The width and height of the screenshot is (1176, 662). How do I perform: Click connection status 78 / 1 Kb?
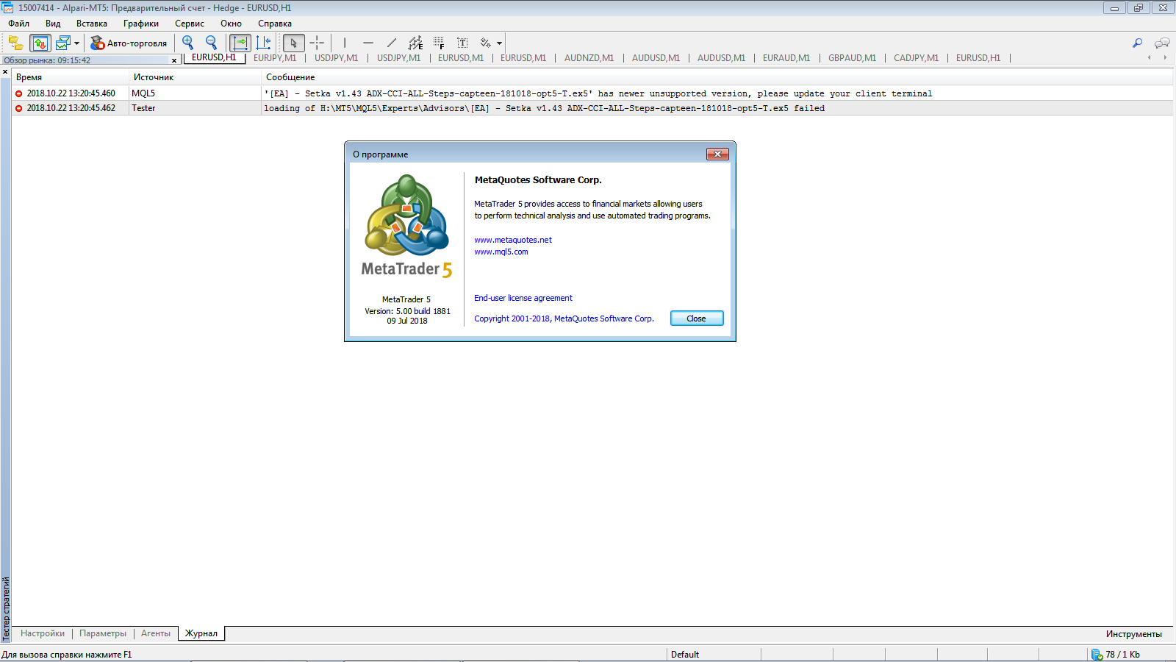point(1116,654)
